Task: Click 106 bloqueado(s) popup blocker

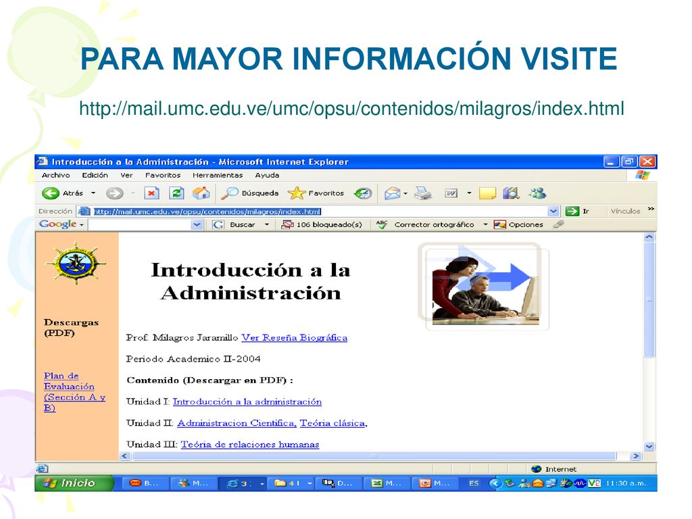Action: pyautogui.click(x=322, y=224)
